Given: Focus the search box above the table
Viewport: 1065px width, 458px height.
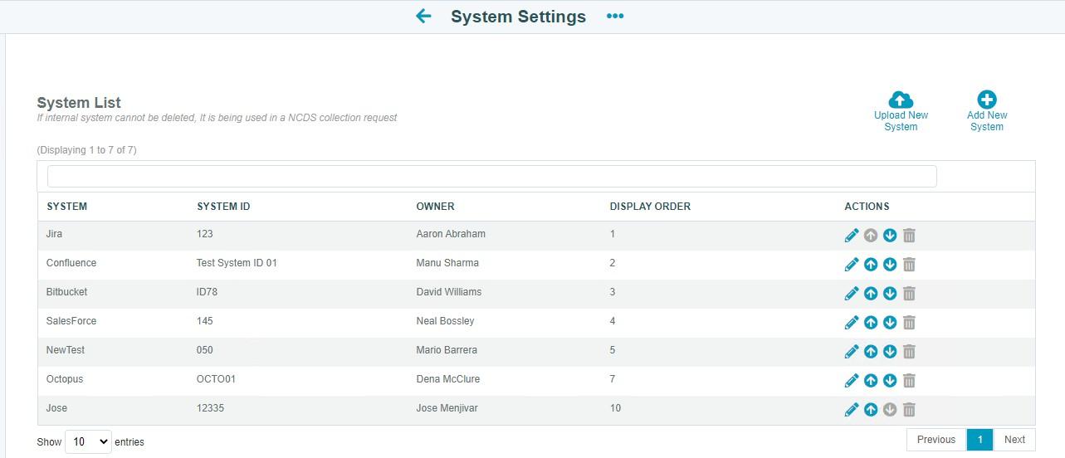Looking at the screenshot, I should pyautogui.click(x=491, y=176).
